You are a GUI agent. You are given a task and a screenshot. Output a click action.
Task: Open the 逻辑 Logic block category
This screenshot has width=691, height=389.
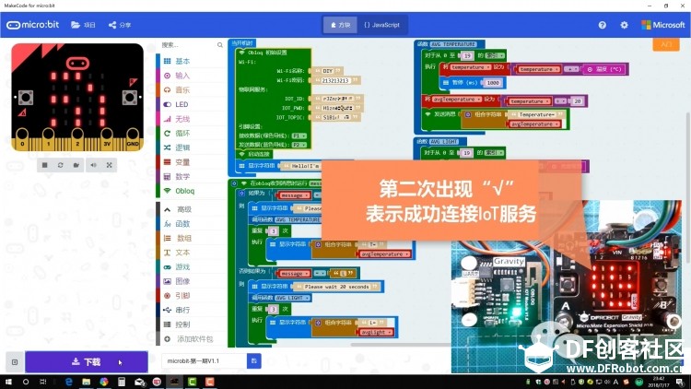point(191,147)
